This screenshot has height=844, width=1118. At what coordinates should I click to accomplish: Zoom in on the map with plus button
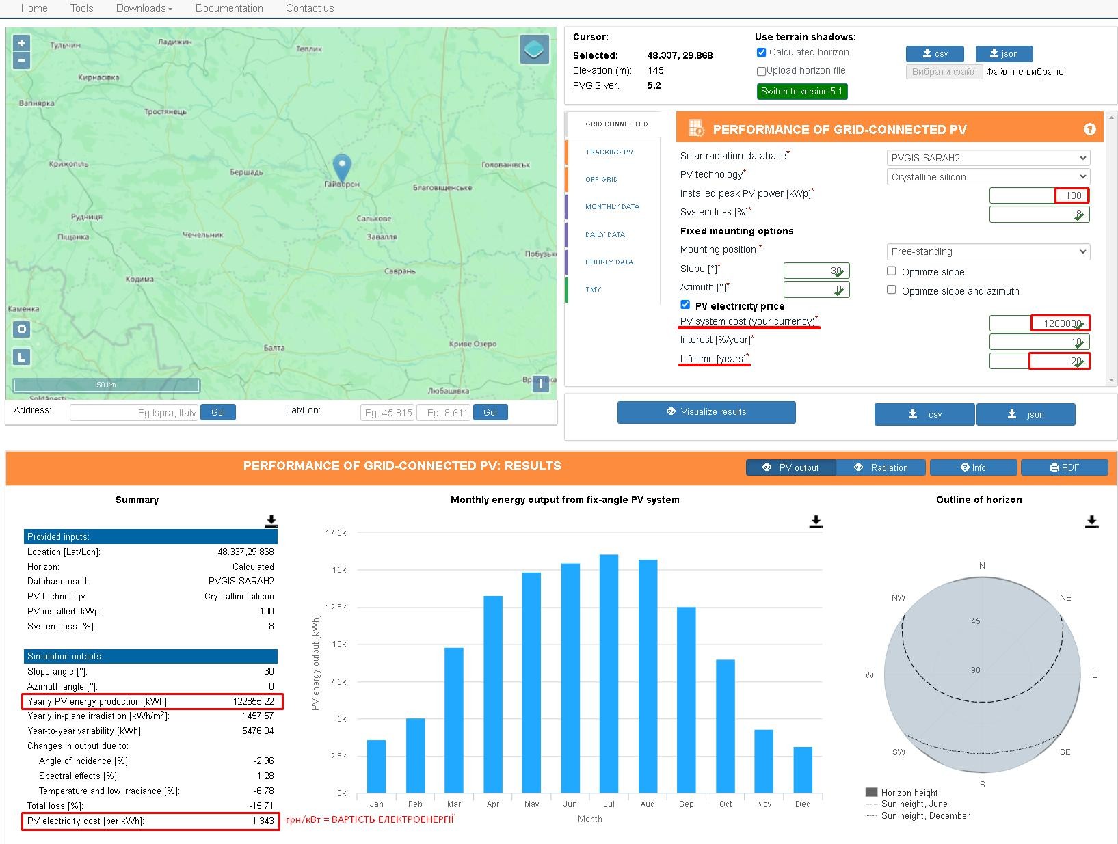pos(21,43)
